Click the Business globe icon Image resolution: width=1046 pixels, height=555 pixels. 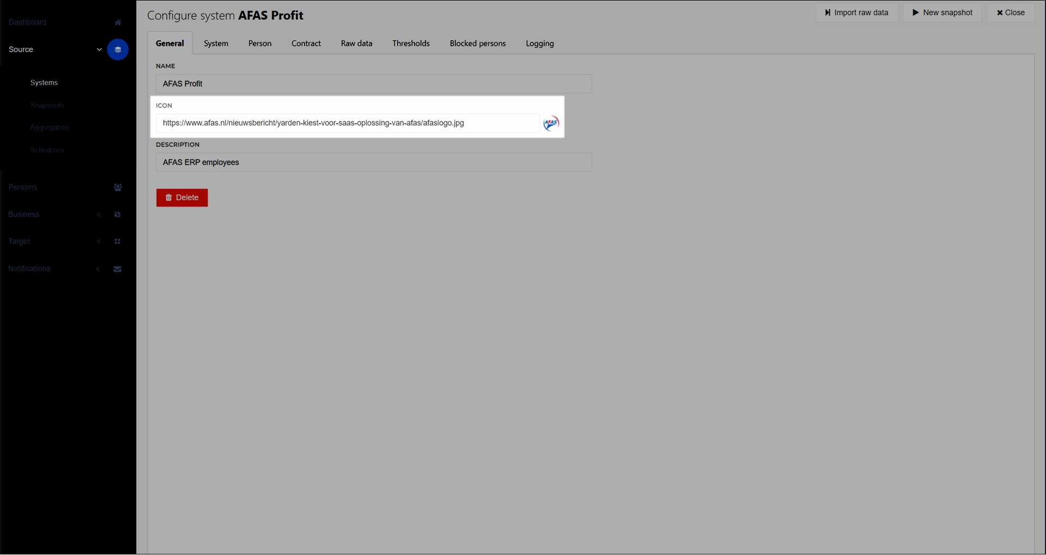pos(117,215)
